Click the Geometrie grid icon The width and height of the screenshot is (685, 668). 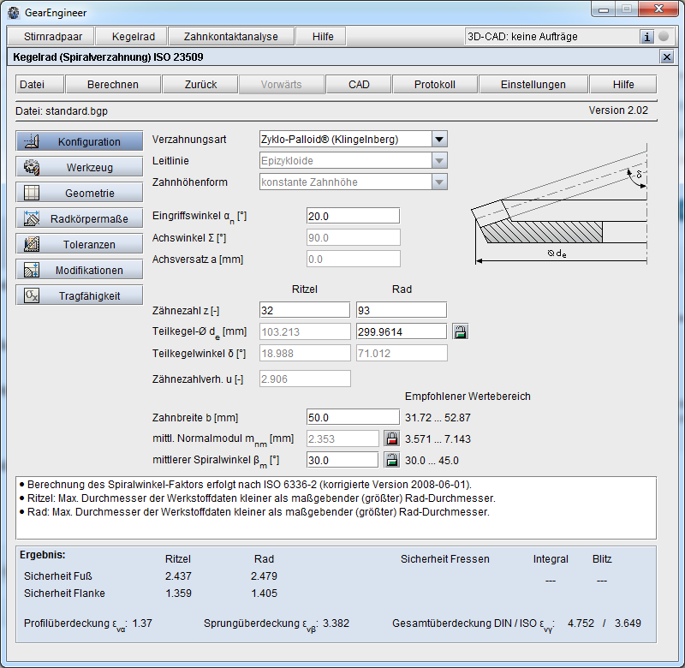(32, 193)
